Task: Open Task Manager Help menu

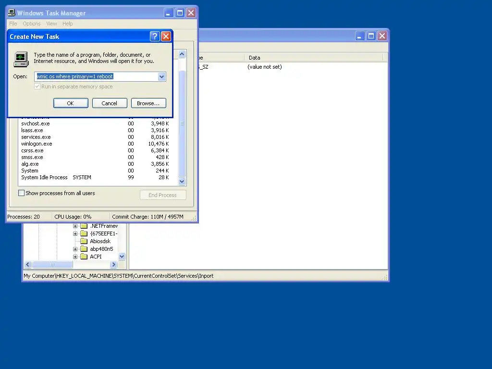Action: point(67,24)
